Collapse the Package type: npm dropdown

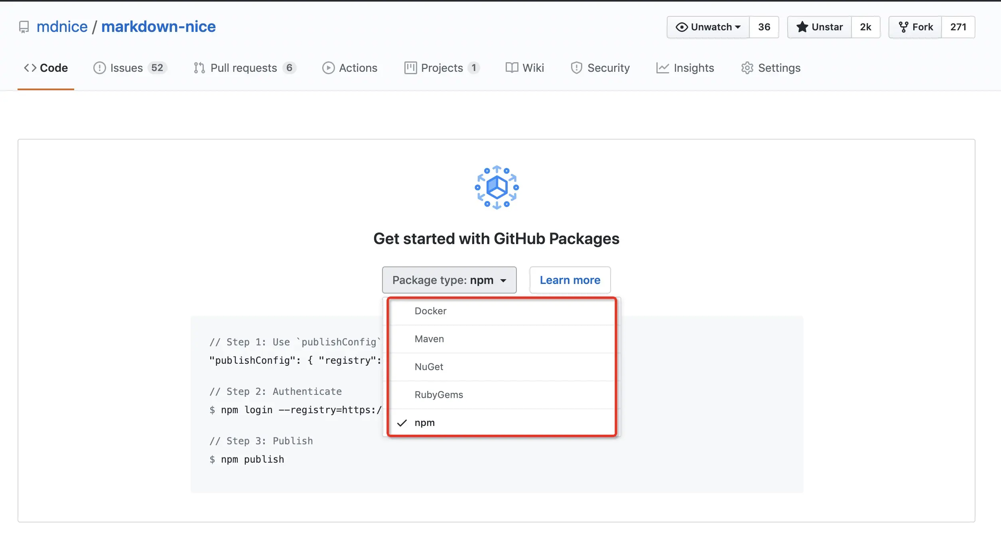point(449,280)
